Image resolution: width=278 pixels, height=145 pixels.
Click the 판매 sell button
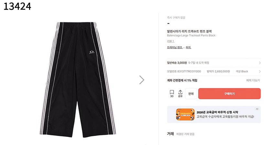click(191, 94)
